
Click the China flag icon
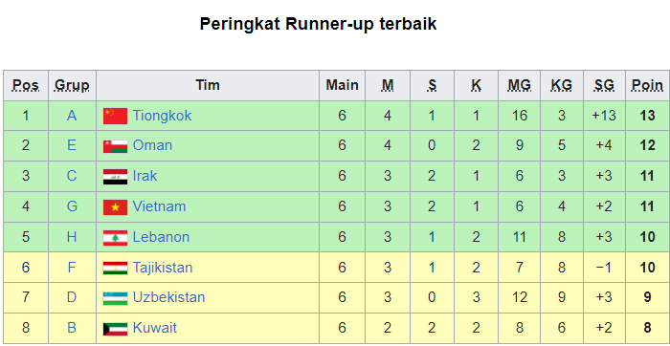pyautogui.click(x=115, y=116)
